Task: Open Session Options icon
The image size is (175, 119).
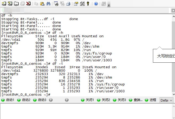Action: tap(76, 4)
